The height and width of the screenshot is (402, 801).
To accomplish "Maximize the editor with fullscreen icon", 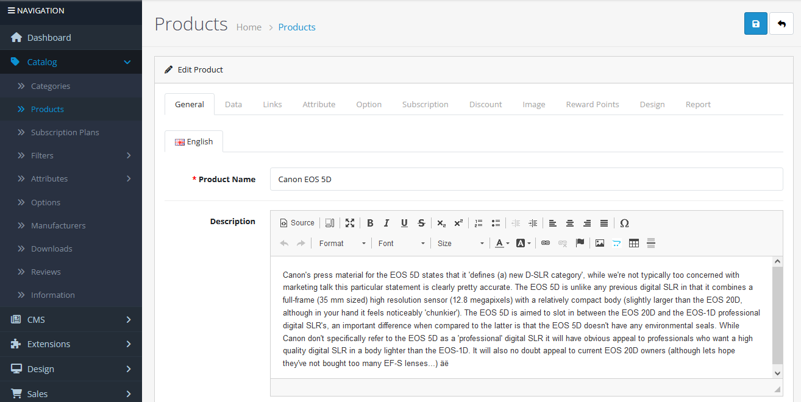I will 350,223.
